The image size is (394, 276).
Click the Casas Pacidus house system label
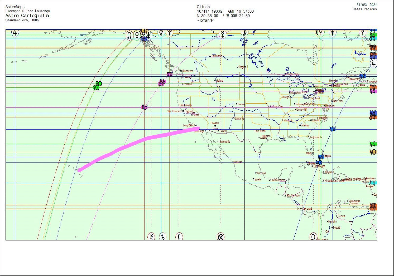(364, 9)
